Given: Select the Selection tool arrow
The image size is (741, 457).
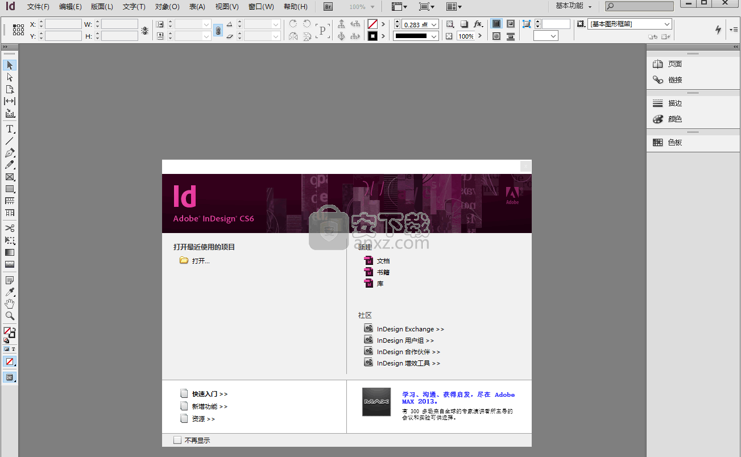Looking at the screenshot, I should tap(10, 65).
